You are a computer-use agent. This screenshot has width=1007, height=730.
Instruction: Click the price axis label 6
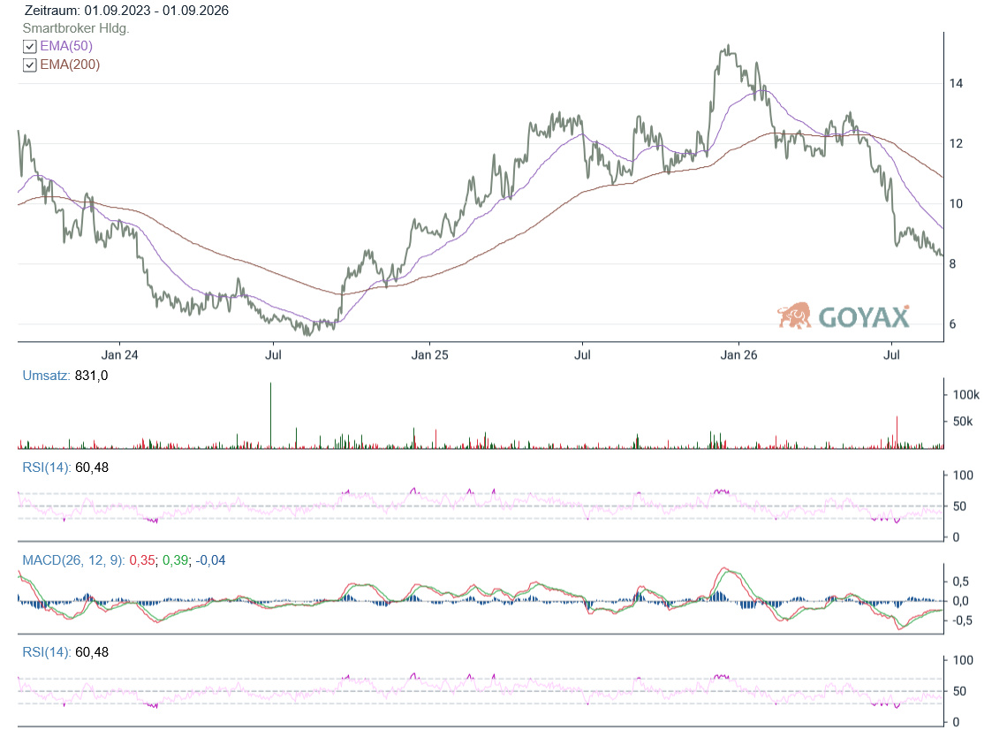tap(953, 323)
